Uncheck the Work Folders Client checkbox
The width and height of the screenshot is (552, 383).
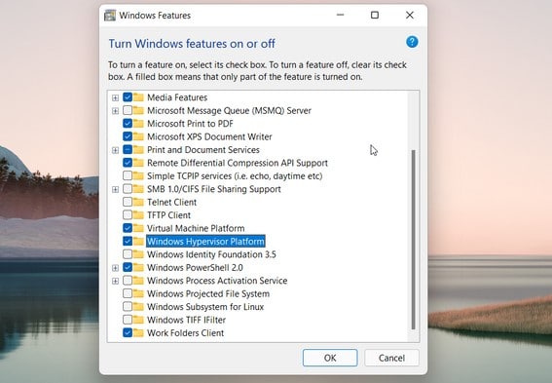[x=128, y=332]
